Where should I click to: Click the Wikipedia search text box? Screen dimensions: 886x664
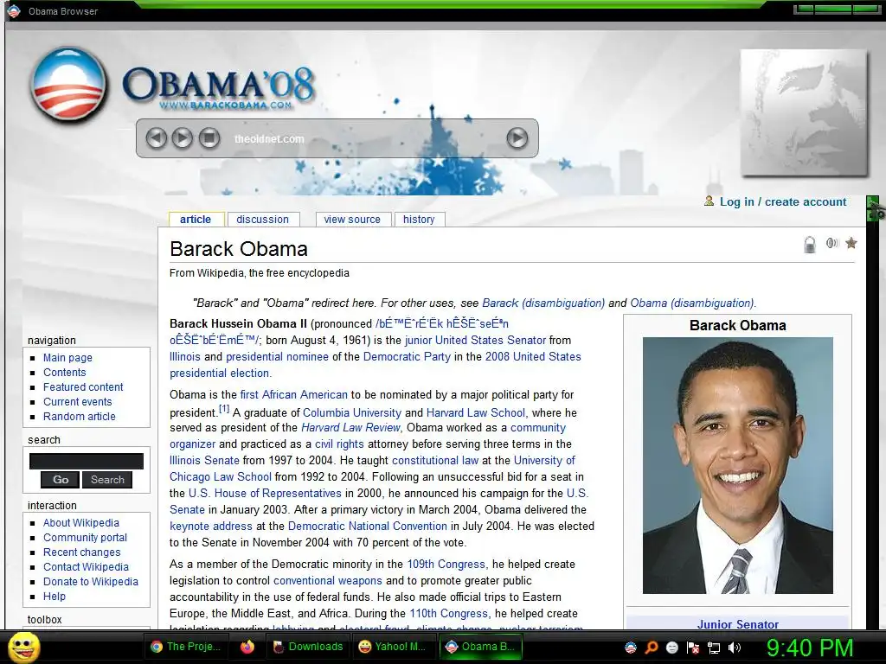click(x=87, y=462)
